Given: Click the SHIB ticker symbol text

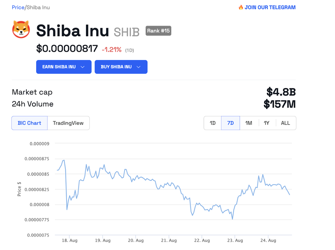Looking at the screenshot, I should [127, 32].
